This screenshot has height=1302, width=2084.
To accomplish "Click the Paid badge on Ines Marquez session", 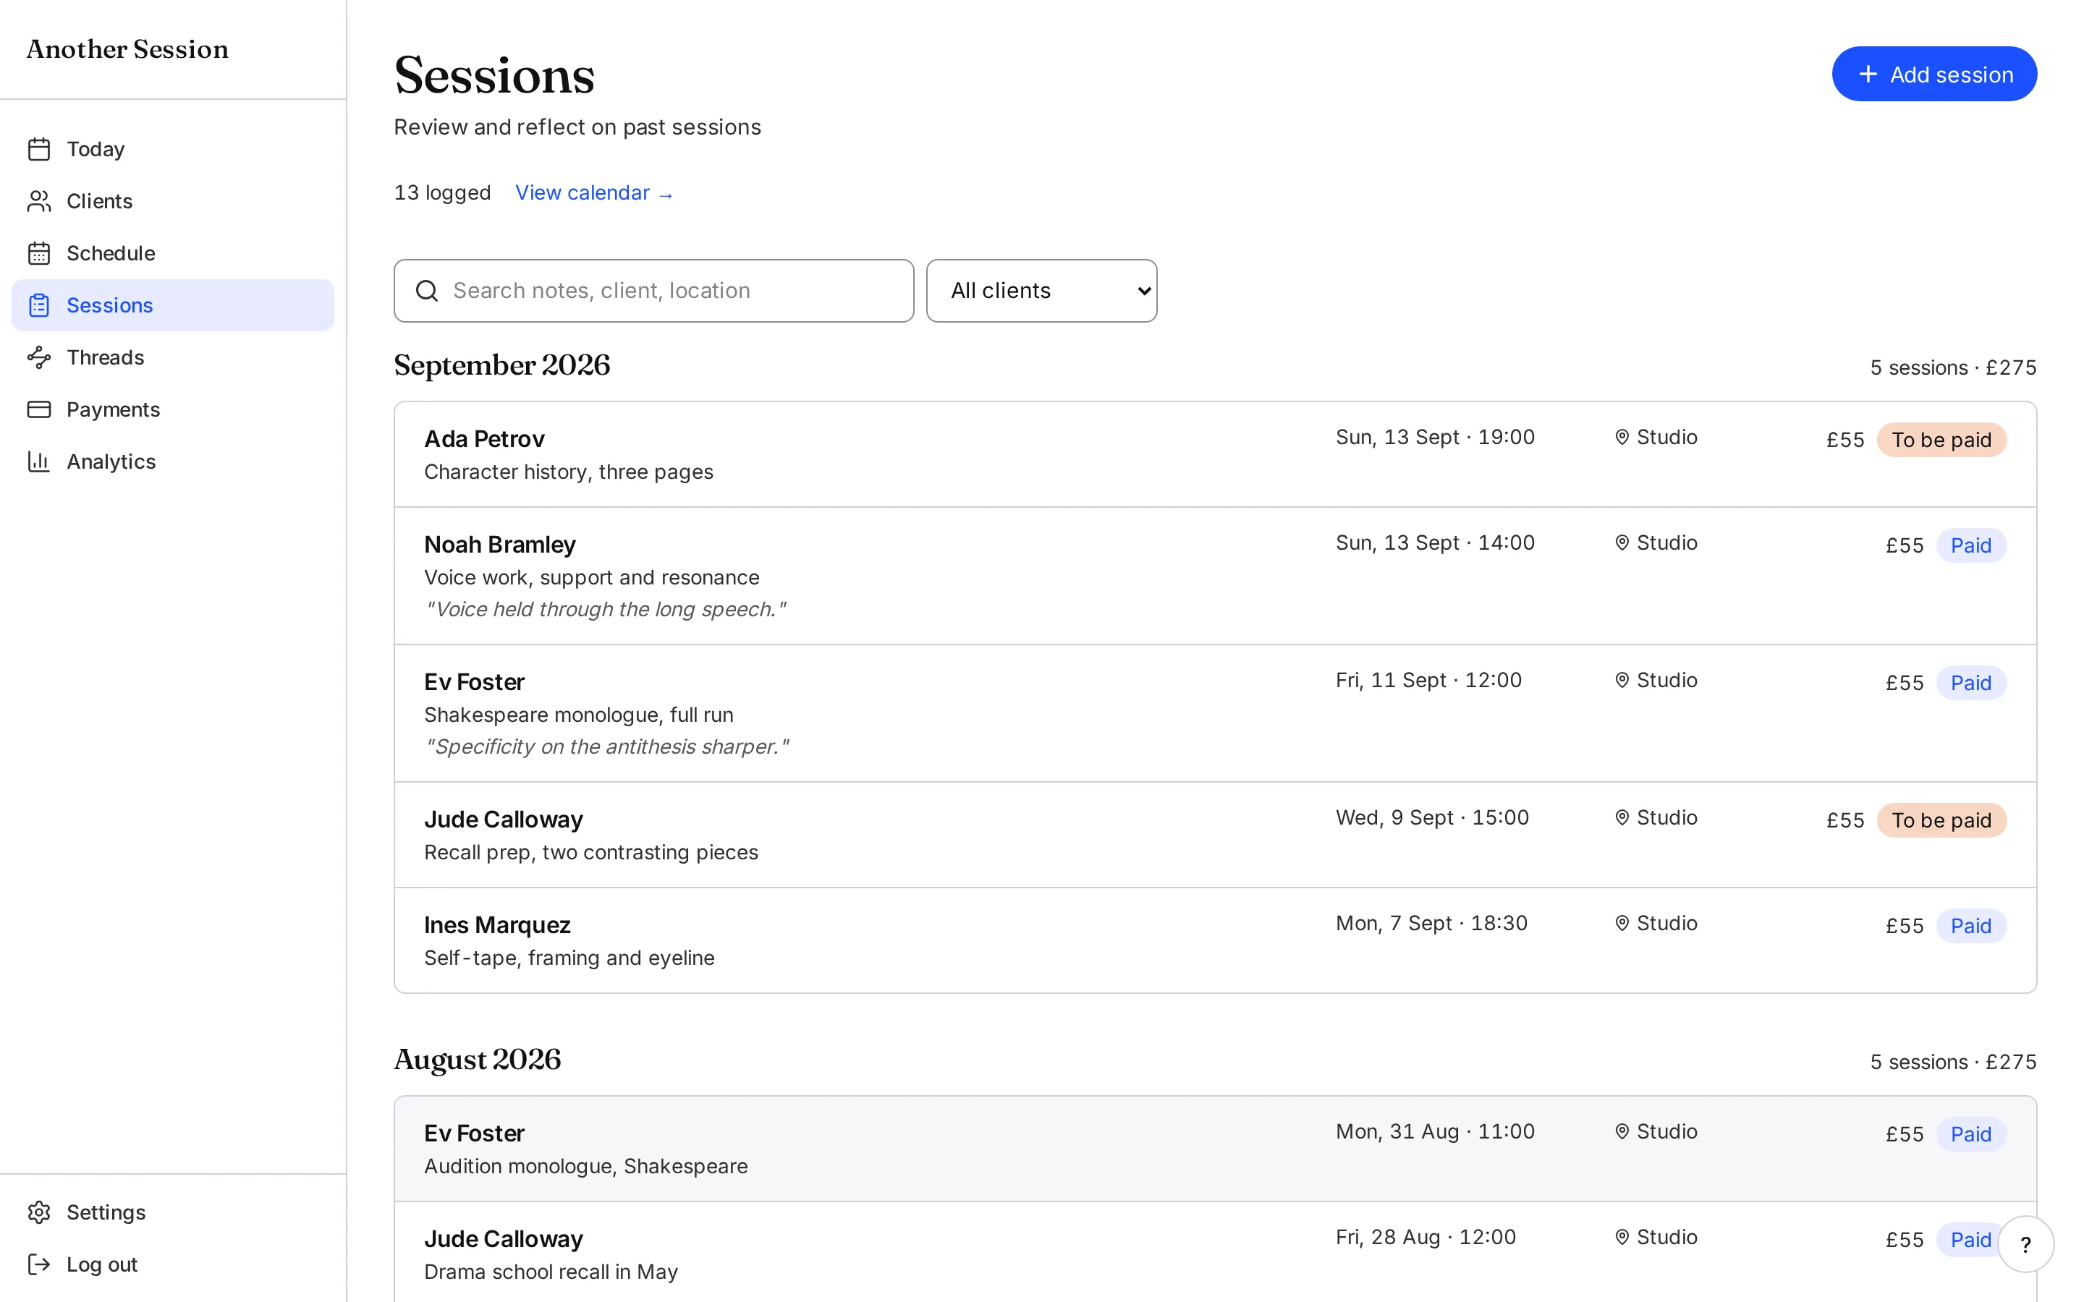I will [x=1970, y=926].
